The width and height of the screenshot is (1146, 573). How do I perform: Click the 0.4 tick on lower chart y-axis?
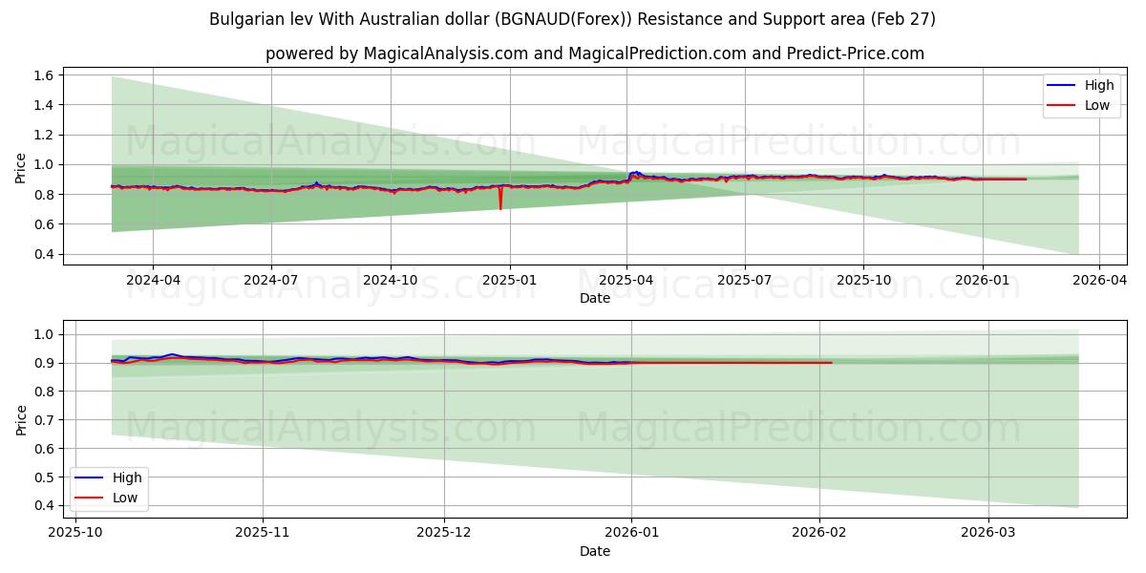tap(45, 505)
